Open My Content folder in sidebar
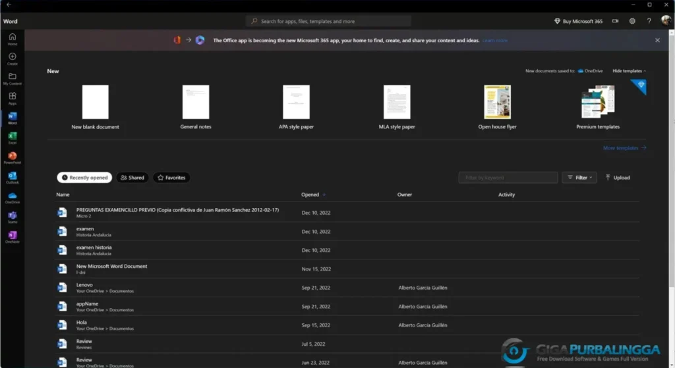Screen dimensions: 675x368 (13, 79)
